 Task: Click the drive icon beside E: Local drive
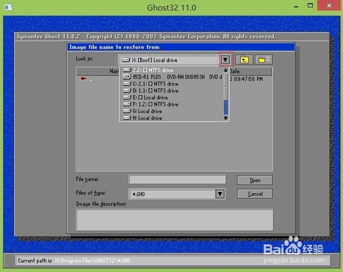127,97
